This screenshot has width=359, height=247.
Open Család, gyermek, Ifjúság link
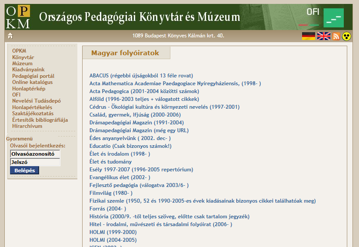coord(135,114)
